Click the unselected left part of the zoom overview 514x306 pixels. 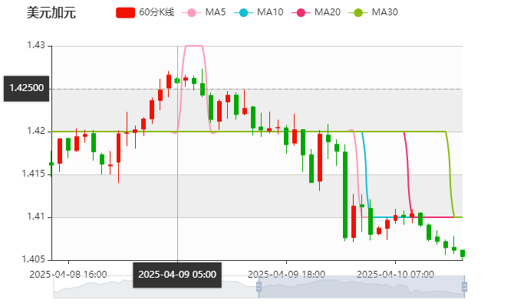(156, 287)
